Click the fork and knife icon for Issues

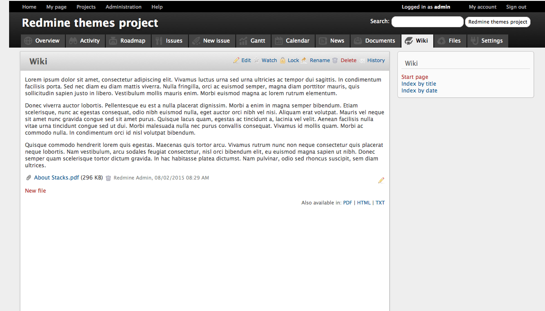pyautogui.click(x=159, y=41)
